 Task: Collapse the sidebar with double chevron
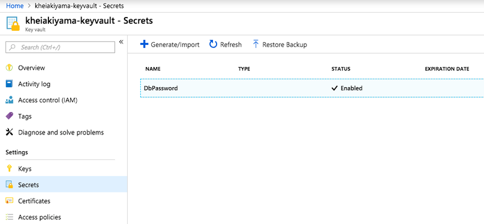tap(121, 42)
